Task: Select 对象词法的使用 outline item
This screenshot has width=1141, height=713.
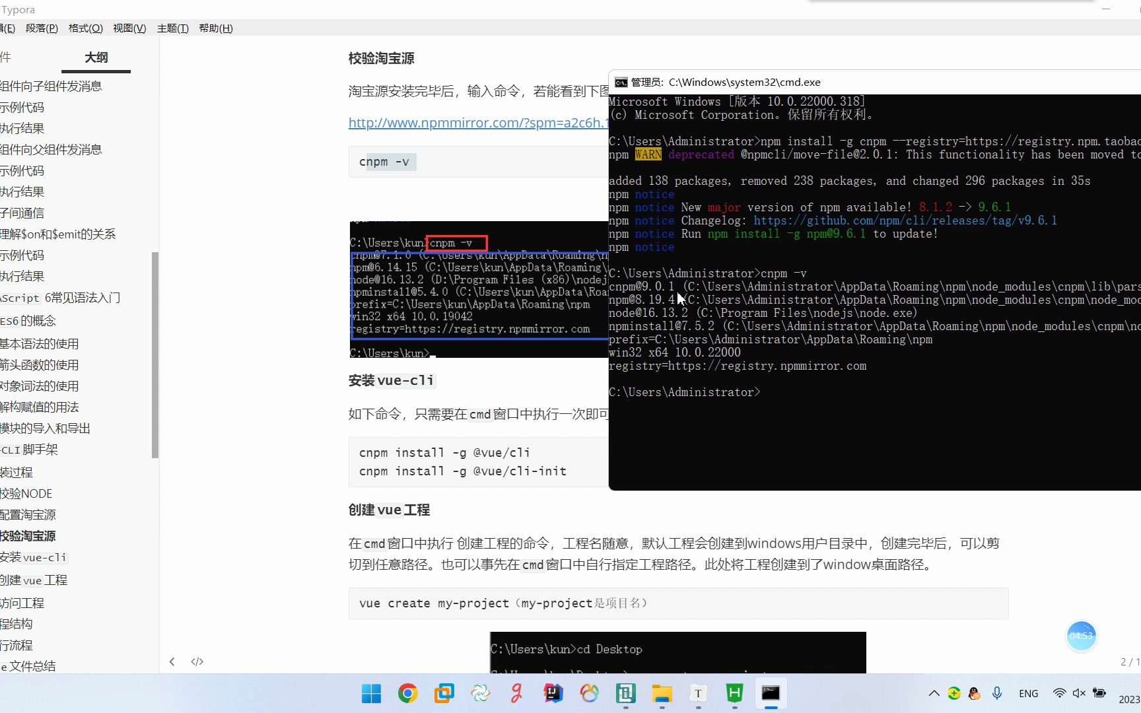Action: 39,386
